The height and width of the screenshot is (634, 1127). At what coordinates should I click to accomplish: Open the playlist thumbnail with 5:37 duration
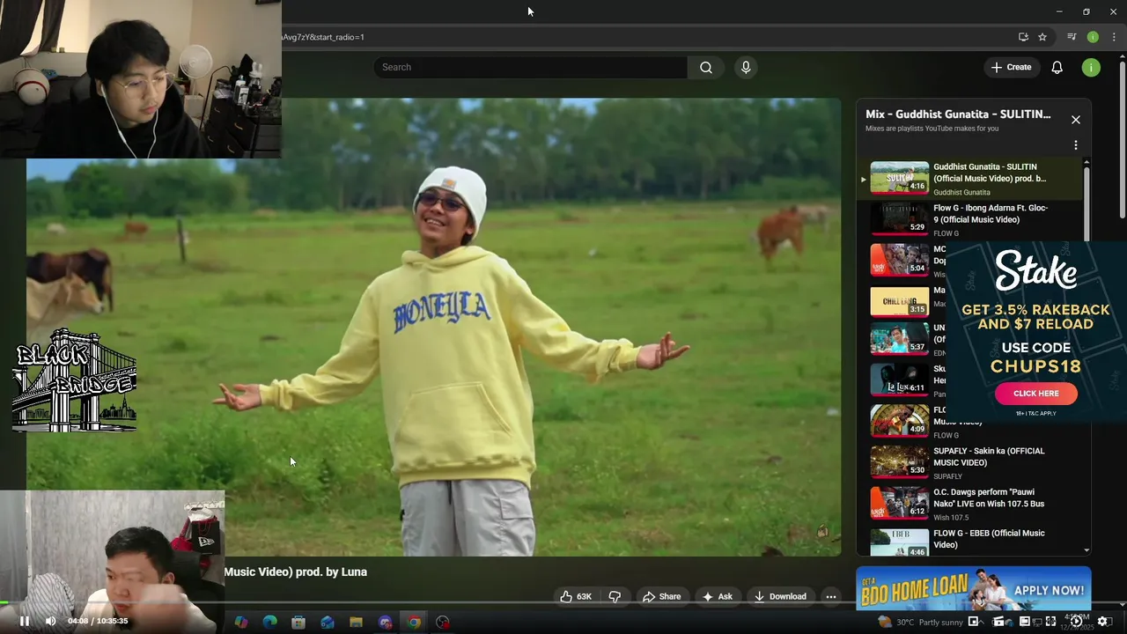(899, 338)
